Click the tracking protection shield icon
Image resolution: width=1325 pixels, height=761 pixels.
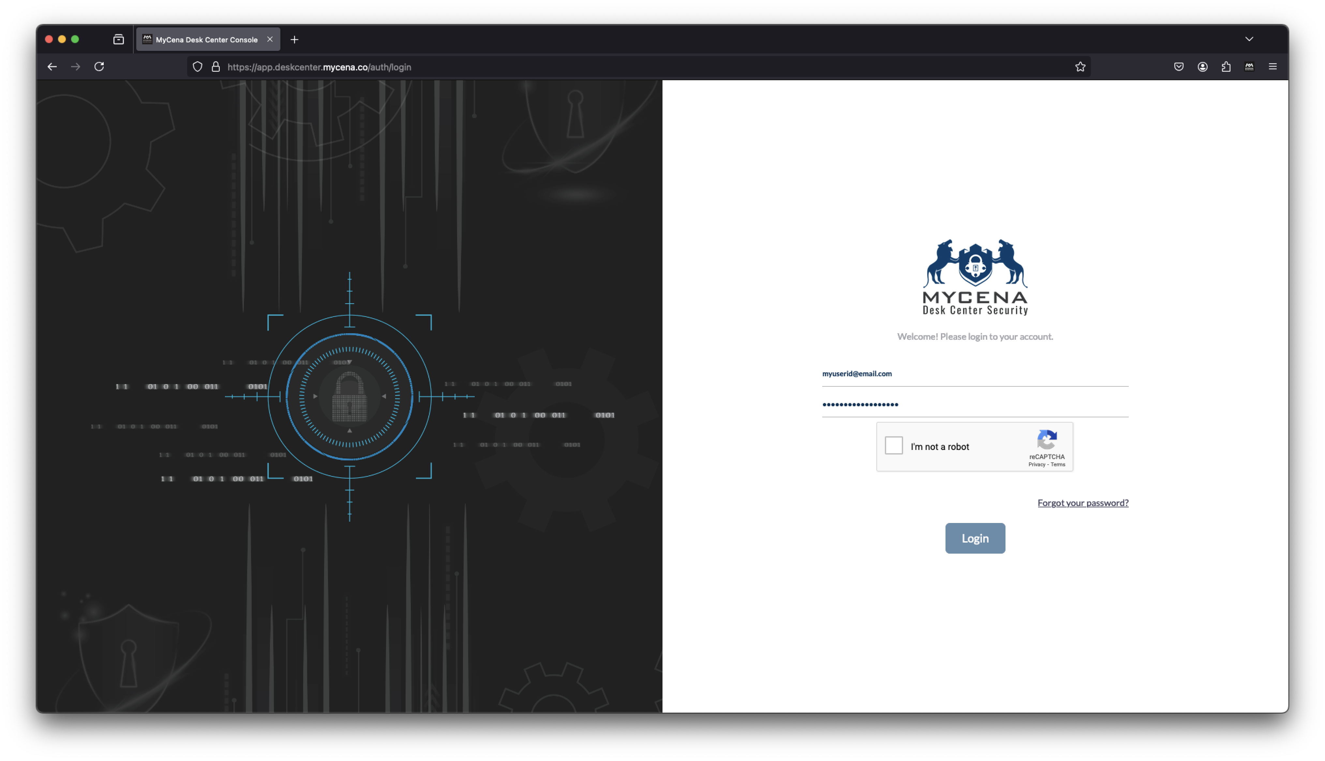tap(198, 67)
